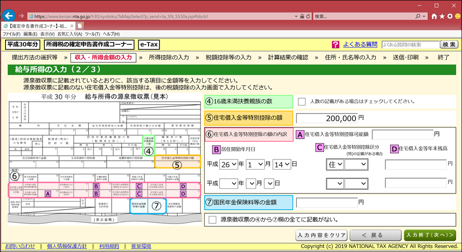The width and height of the screenshot is (462, 252).
Task: Open the first row empty (特) dropdown
Action: (x=356, y=164)
